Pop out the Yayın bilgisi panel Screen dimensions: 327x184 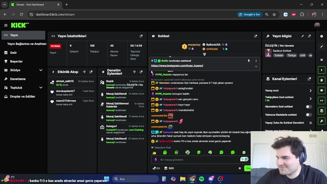[309, 36]
